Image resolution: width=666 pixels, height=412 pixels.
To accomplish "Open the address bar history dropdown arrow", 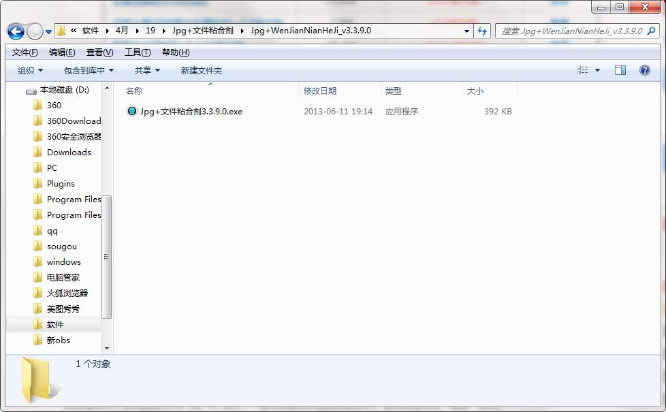I will pos(466,31).
